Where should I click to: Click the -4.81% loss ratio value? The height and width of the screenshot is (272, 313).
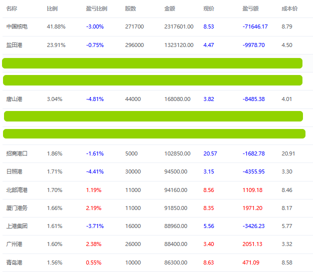click(x=95, y=99)
